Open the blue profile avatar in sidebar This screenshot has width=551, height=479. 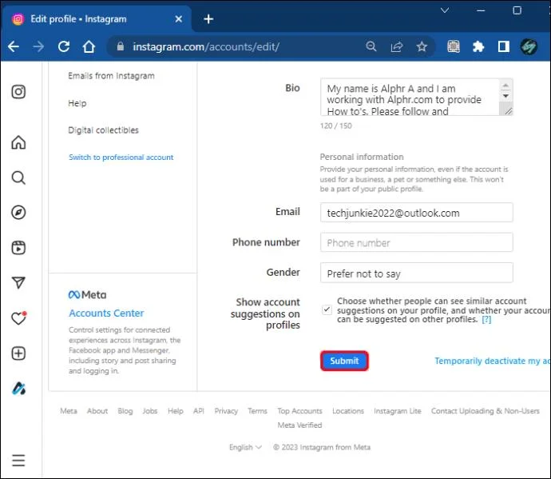[x=18, y=389]
